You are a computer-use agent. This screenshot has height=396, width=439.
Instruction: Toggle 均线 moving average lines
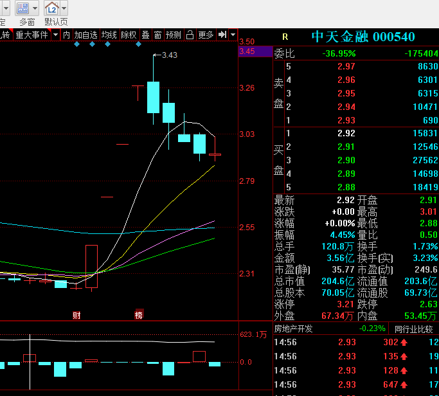pos(109,35)
